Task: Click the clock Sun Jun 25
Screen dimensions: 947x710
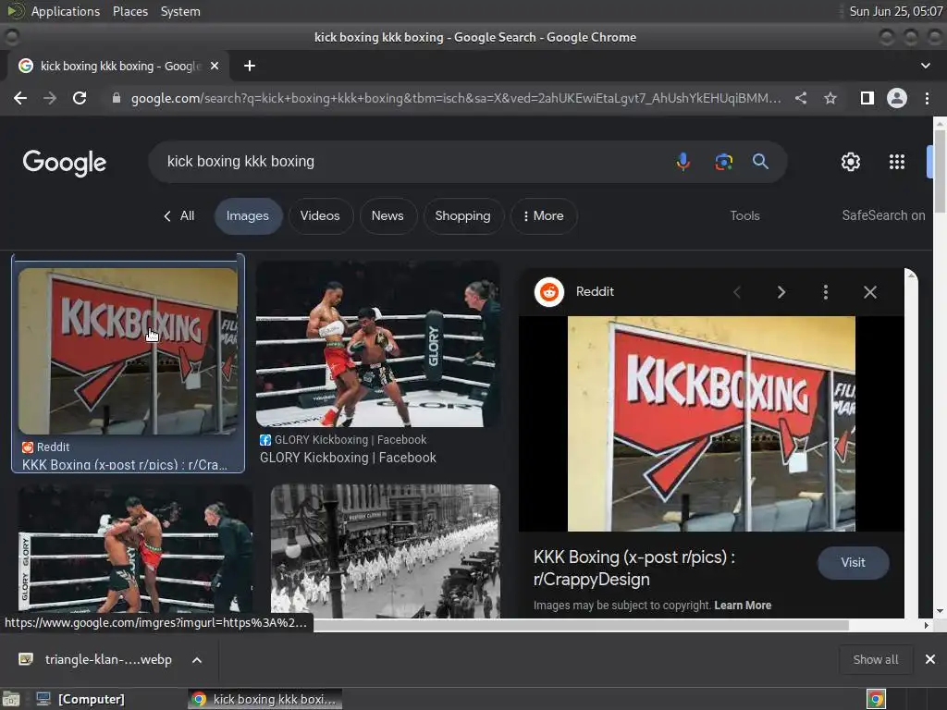Action: tap(895, 11)
